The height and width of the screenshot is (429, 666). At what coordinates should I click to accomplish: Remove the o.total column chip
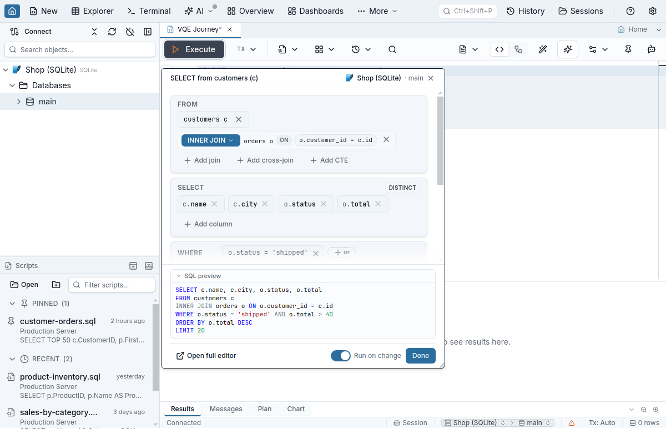378,204
